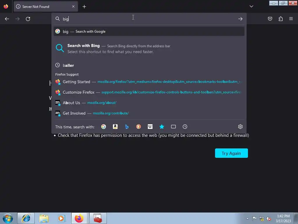Click the address bar go arrow
The width and height of the screenshot is (298, 224).
pyautogui.click(x=240, y=19)
